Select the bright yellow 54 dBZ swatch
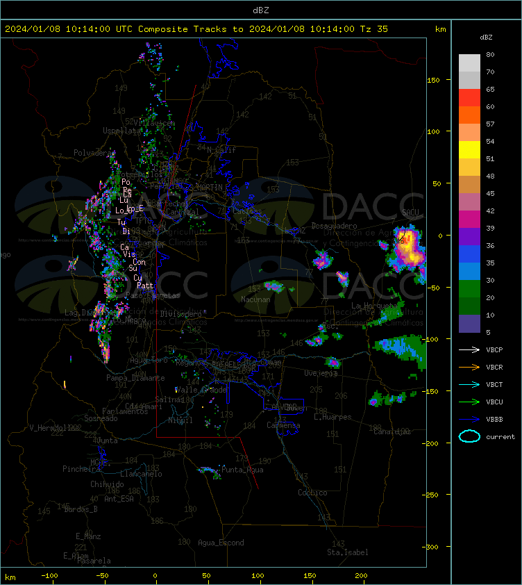This screenshot has height=585, width=522. [x=469, y=150]
